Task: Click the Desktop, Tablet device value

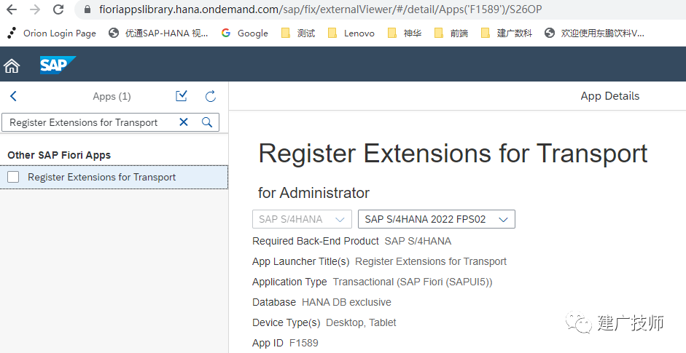Action: click(361, 323)
